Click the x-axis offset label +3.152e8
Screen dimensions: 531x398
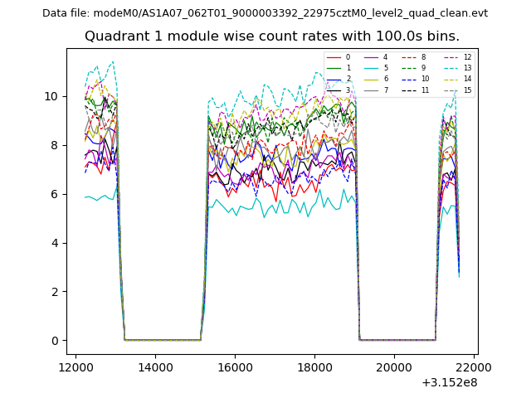pyautogui.click(x=451, y=382)
